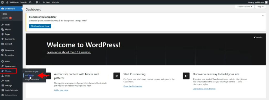The height and width of the screenshot is (100, 269).
Task: Click the Dashboard gauge icon in sidebar
Action: (x=3, y=9)
